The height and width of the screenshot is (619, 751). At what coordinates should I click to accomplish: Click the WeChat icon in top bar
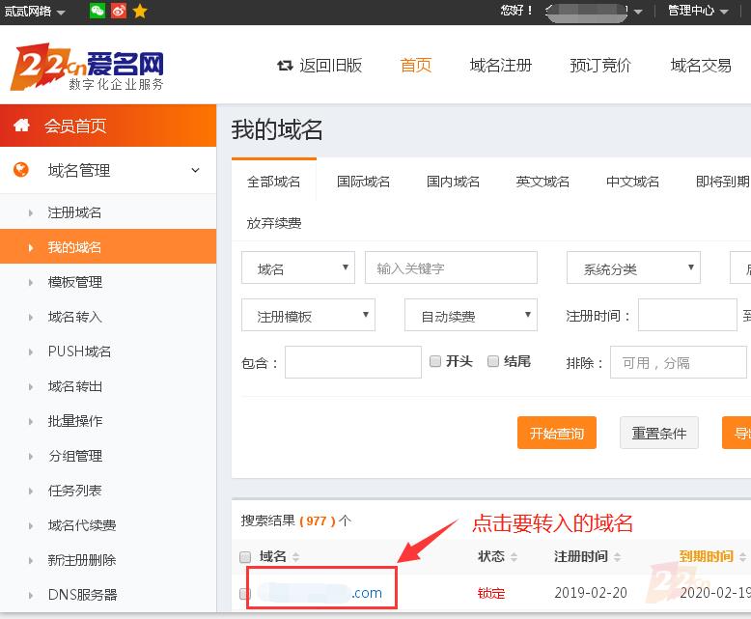(97, 11)
